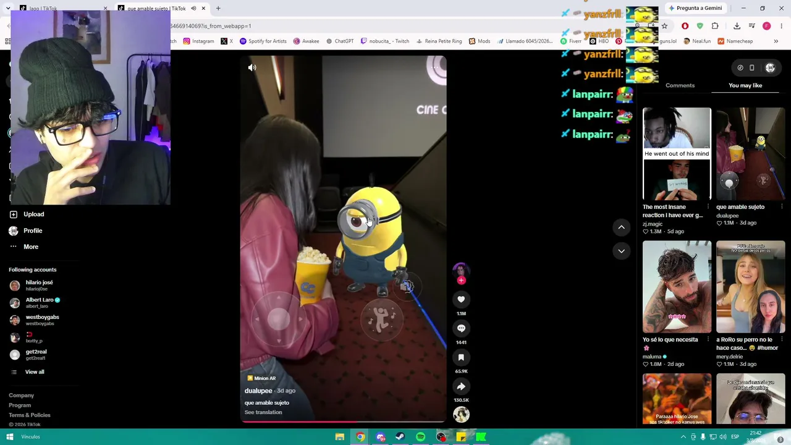
Task: Open Steam from the taskbar
Action: point(400,437)
